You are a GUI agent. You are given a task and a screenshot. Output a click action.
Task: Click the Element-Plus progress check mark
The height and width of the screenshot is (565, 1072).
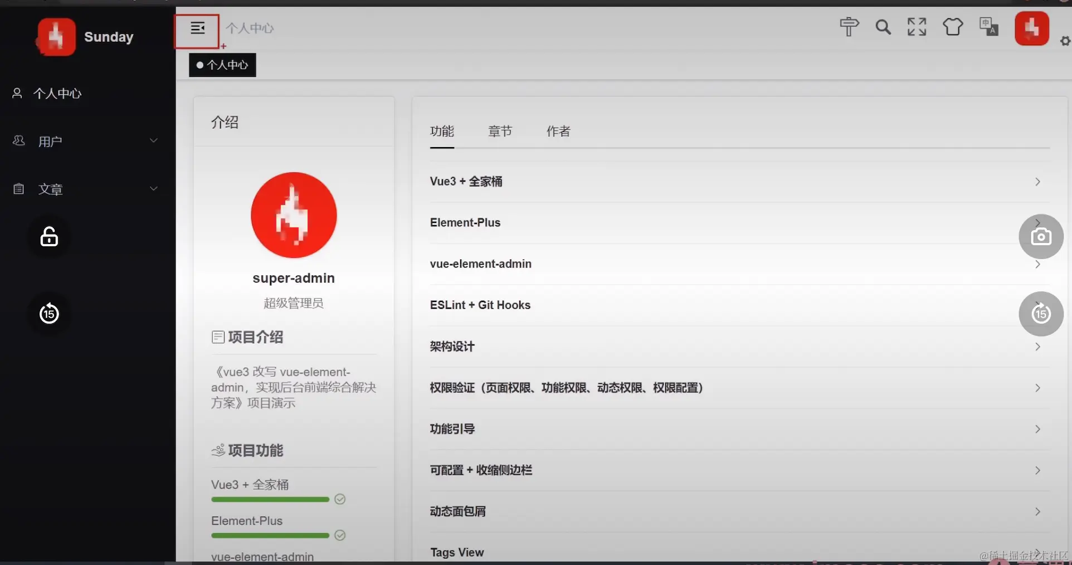340,535
